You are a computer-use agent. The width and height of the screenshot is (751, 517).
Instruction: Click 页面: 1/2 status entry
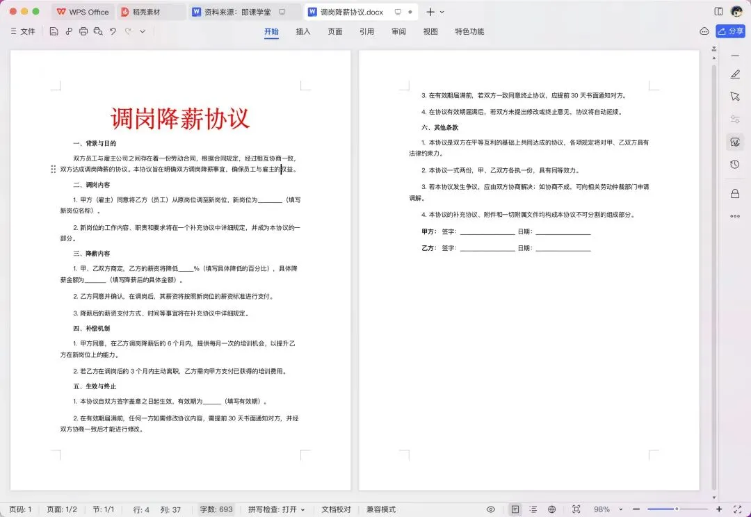point(62,509)
